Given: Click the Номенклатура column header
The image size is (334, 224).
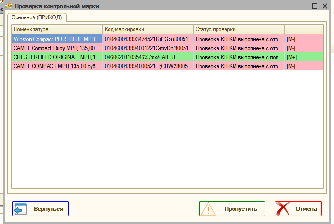Looking at the screenshot, I should (57, 29).
